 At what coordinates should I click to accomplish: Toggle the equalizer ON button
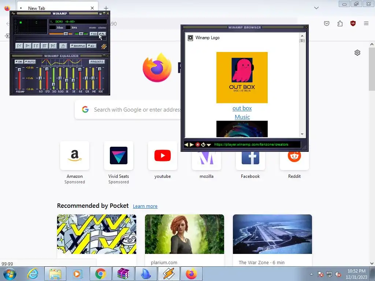click(19, 61)
